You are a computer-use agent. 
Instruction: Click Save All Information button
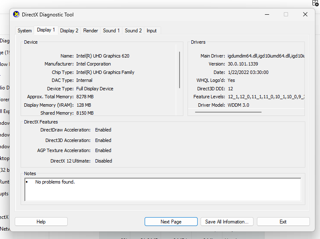tap(227, 222)
